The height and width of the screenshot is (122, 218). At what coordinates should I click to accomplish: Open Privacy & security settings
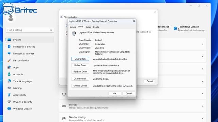coord(30,102)
